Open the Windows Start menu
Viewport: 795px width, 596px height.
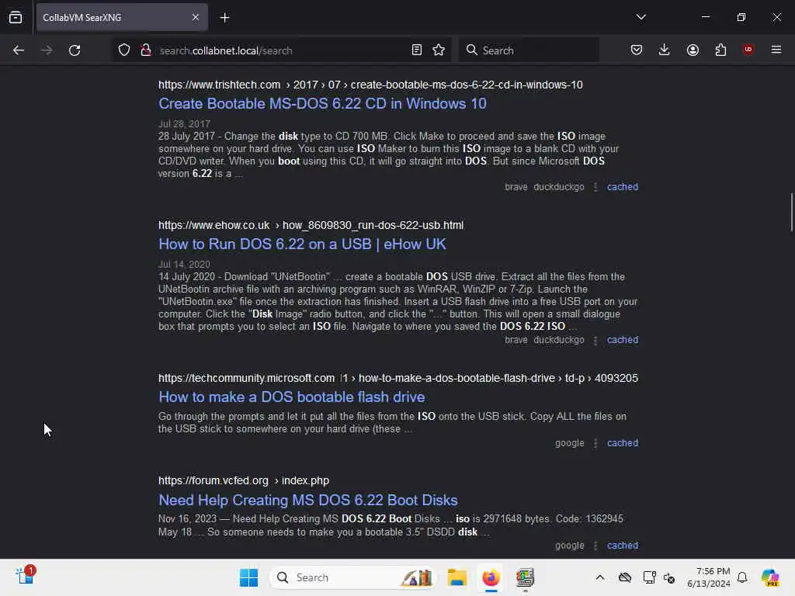(248, 577)
